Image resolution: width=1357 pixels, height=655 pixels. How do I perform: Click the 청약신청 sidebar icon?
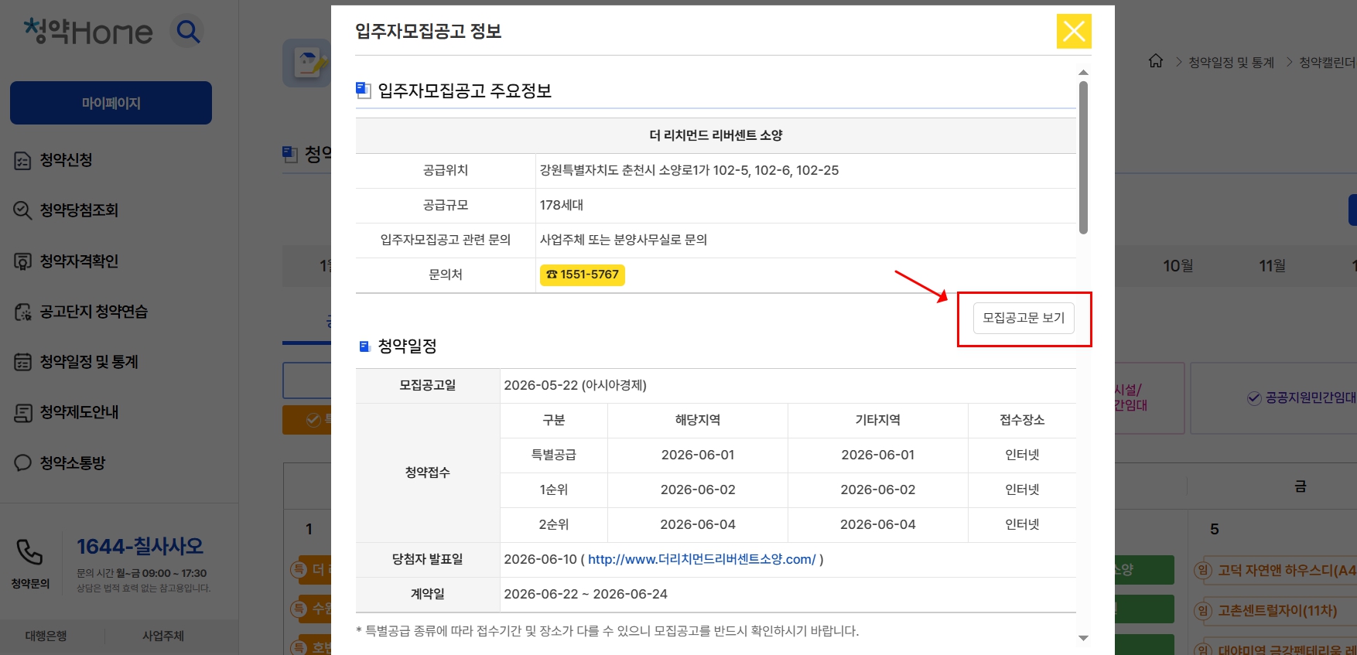(23, 160)
